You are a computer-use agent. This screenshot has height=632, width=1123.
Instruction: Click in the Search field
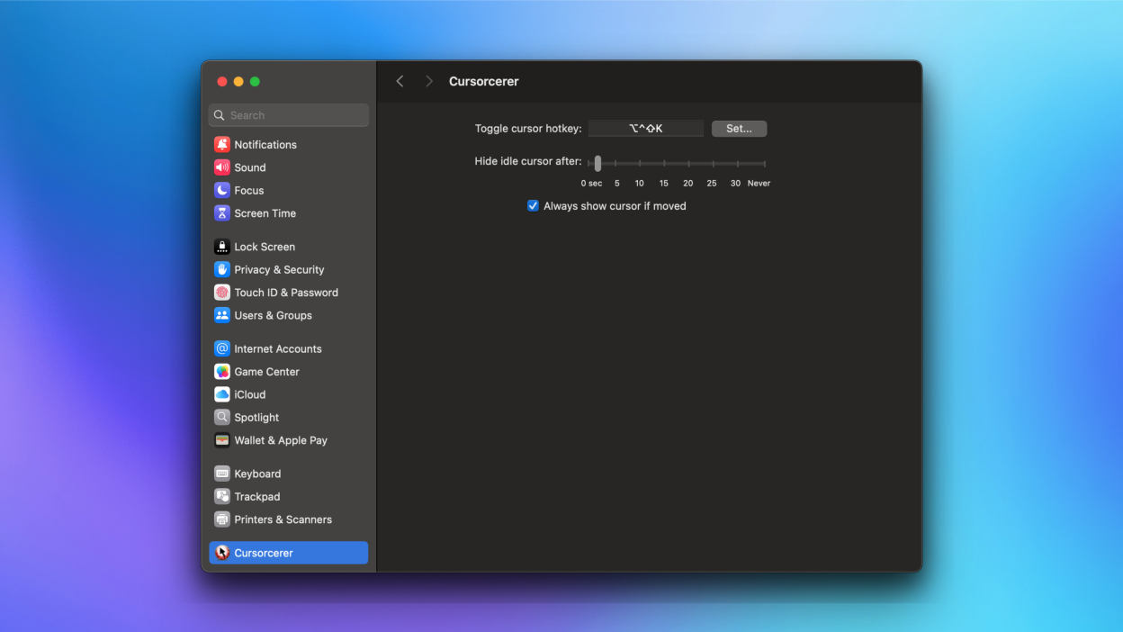point(289,115)
